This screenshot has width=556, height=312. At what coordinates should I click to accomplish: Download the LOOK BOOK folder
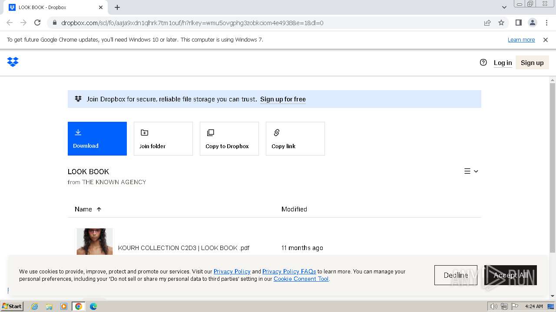pos(97,139)
